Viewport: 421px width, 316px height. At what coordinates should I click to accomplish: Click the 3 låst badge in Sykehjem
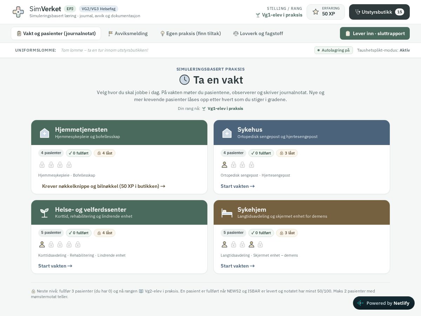coord(287,233)
